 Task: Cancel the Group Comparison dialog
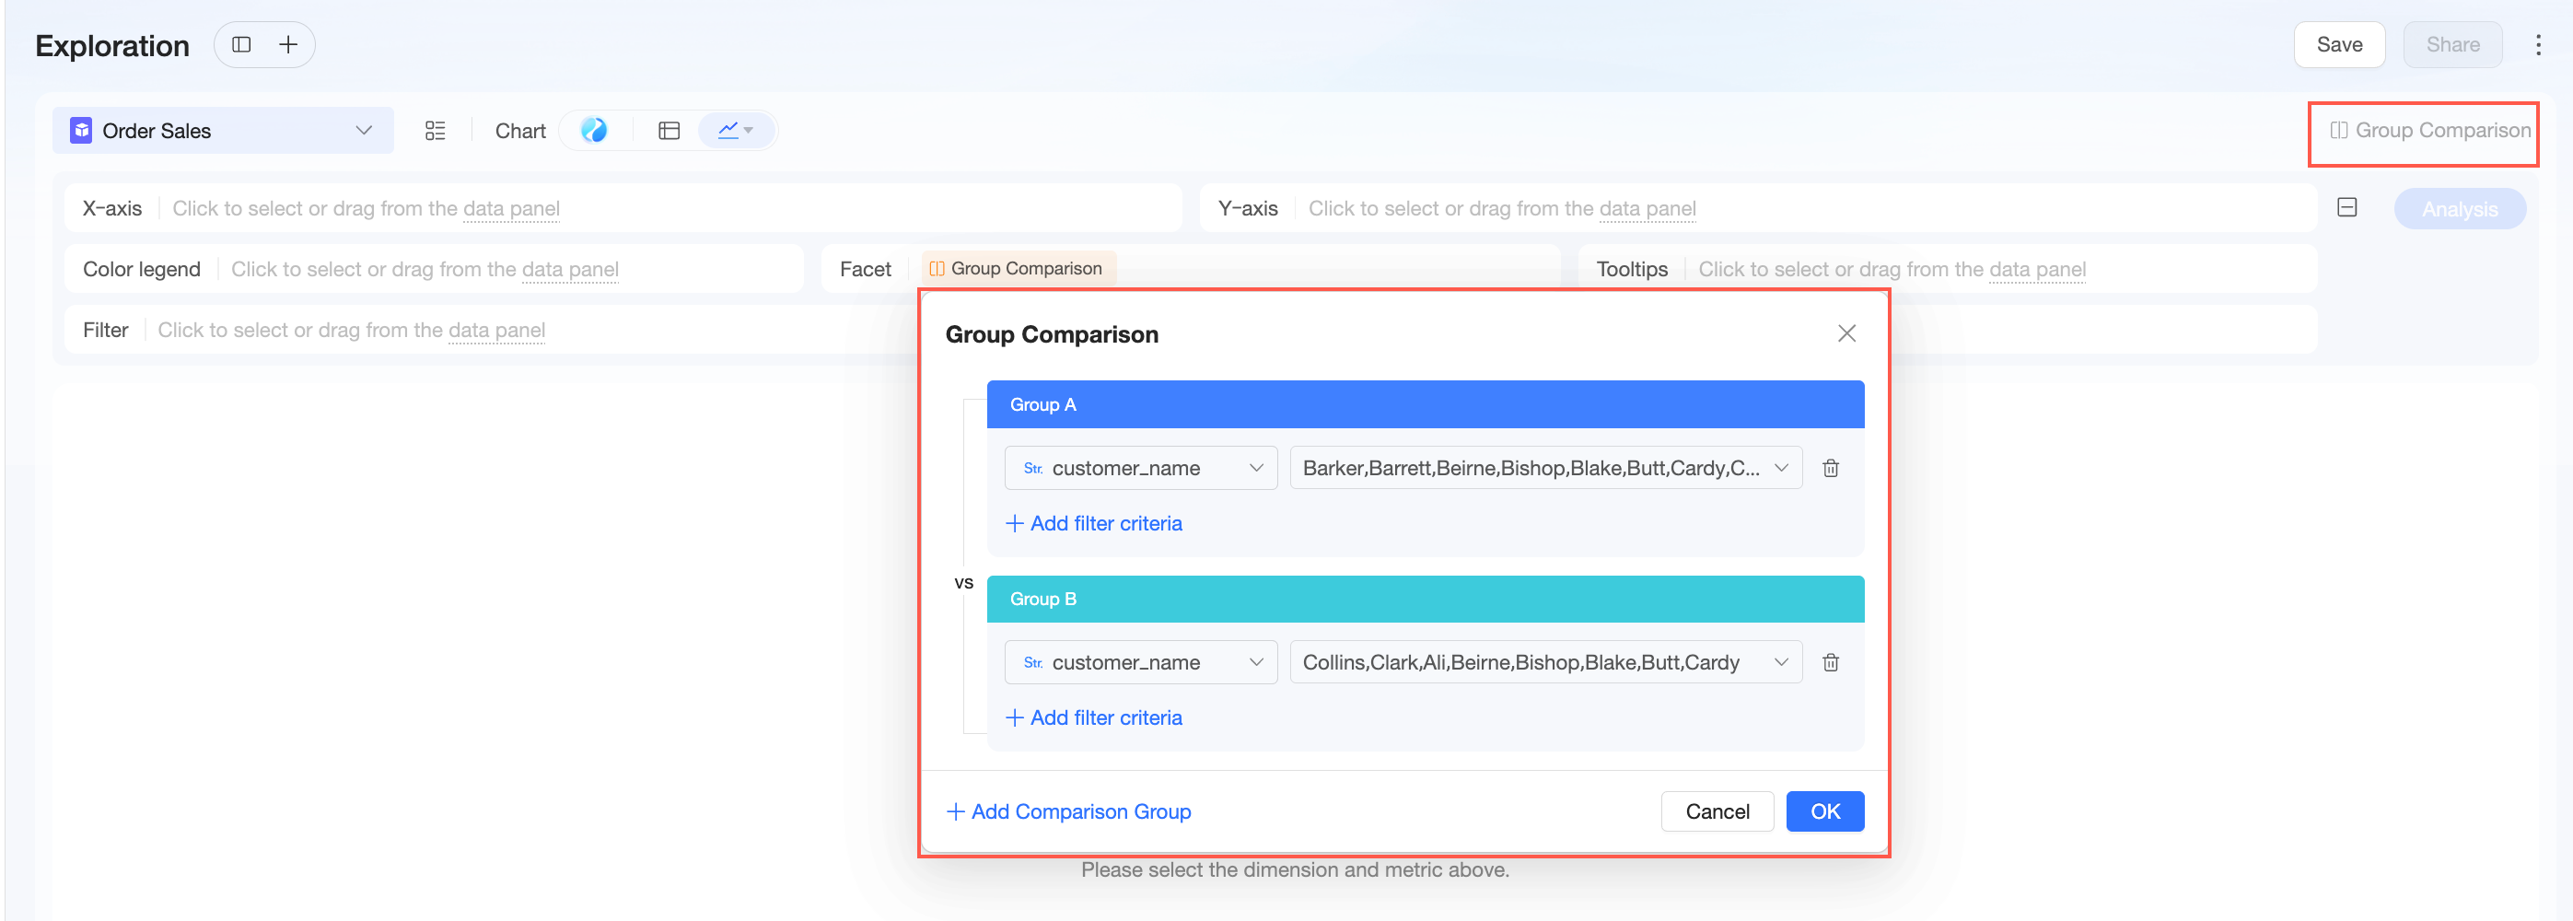[1717, 812]
